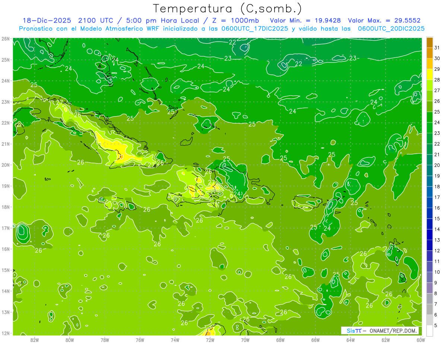Click legend value 5

tap(436, 325)
